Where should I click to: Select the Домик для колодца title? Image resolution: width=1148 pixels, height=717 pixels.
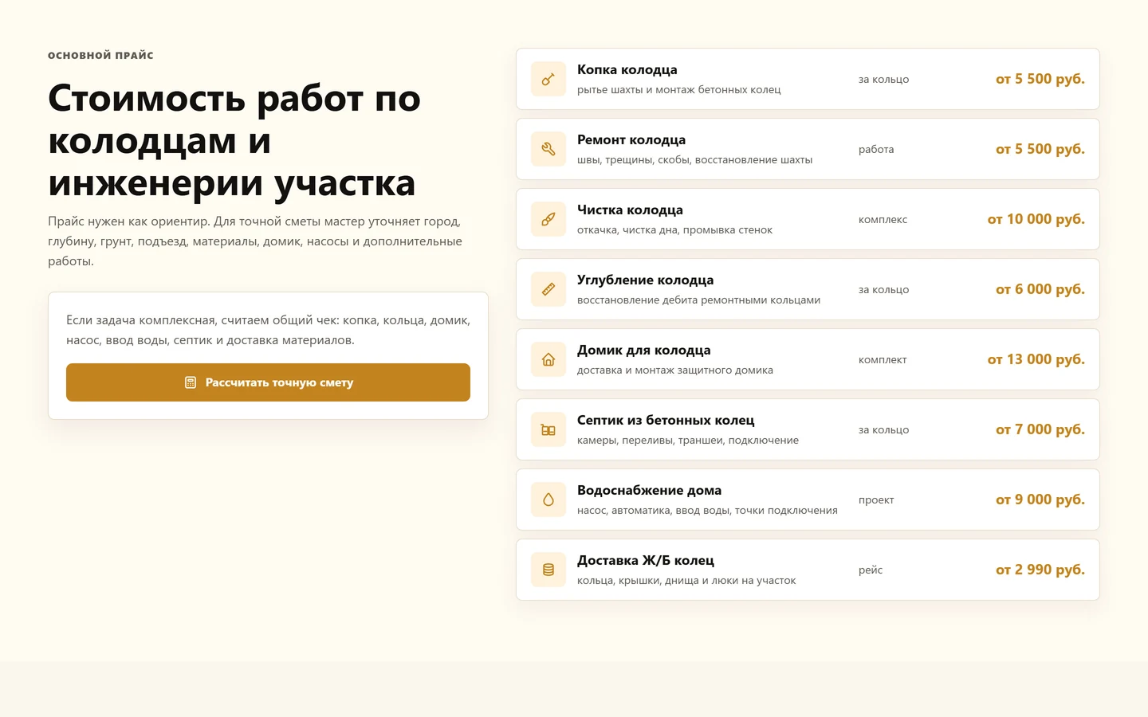[x=644, y=350]
